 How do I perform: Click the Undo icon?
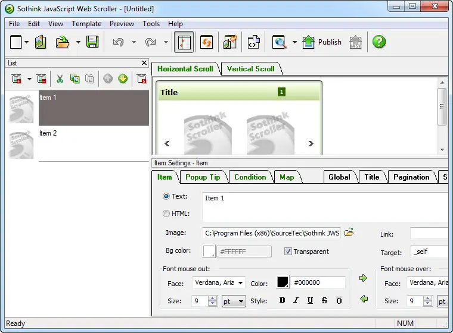point(118,42)
